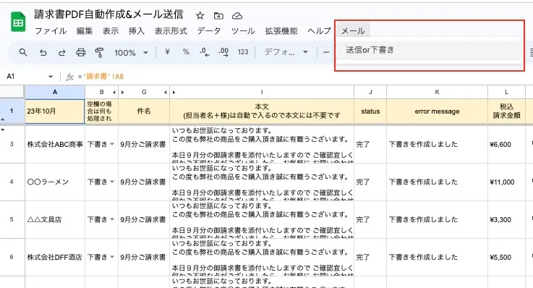Open 下書き dropdown for △△文具店
The height and width of the screenshot is (288, 533).
click(x=112, y=220)
